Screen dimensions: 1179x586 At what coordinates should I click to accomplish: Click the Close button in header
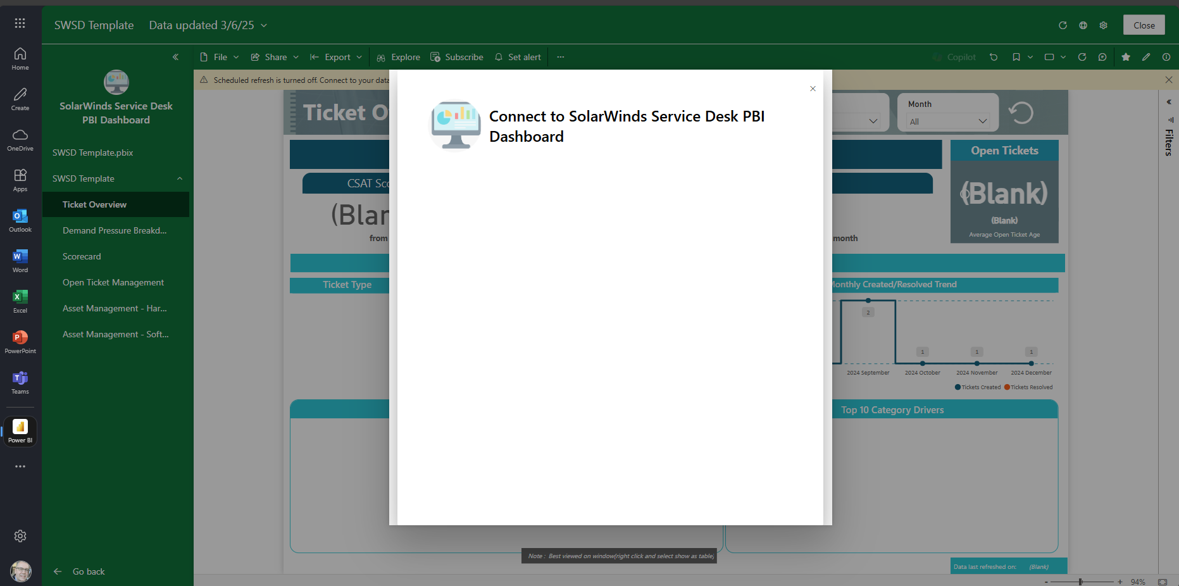tap(1144, 25)
